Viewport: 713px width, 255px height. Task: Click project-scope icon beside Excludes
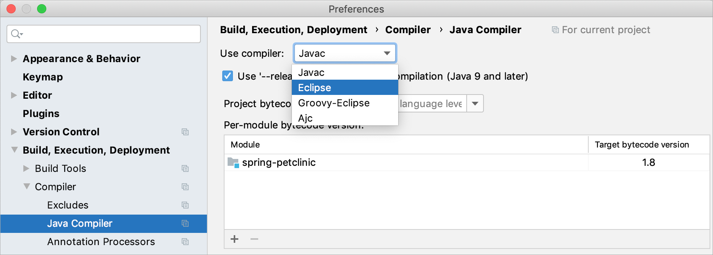[185, 205]
